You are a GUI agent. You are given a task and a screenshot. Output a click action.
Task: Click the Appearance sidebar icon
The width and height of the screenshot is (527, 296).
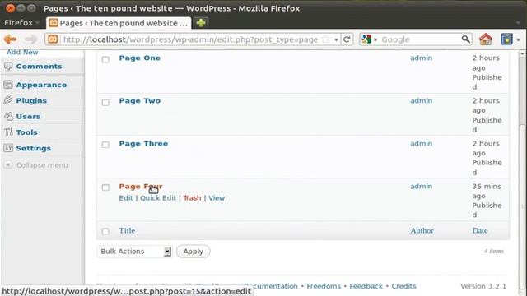[8, 85]
